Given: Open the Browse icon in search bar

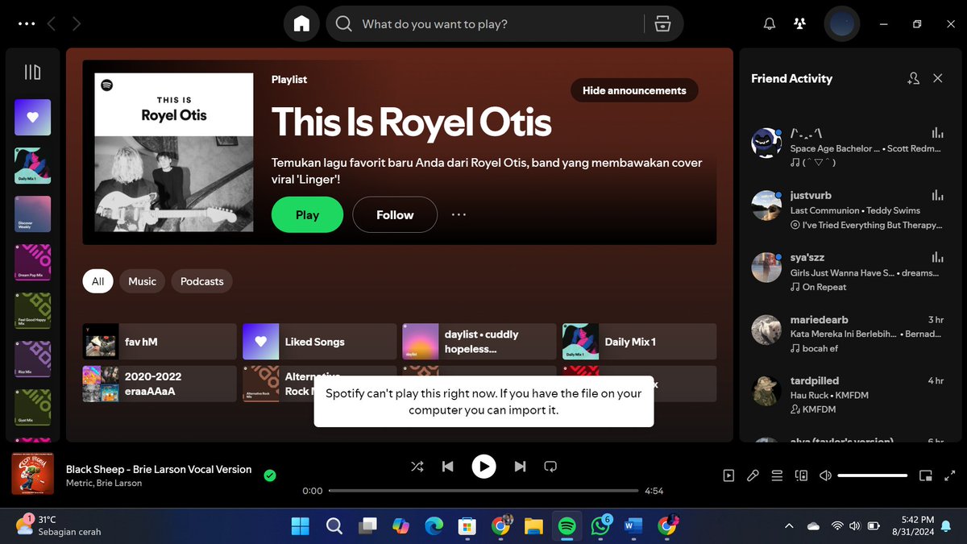Looking at the screenshot, I should point(662,24).
